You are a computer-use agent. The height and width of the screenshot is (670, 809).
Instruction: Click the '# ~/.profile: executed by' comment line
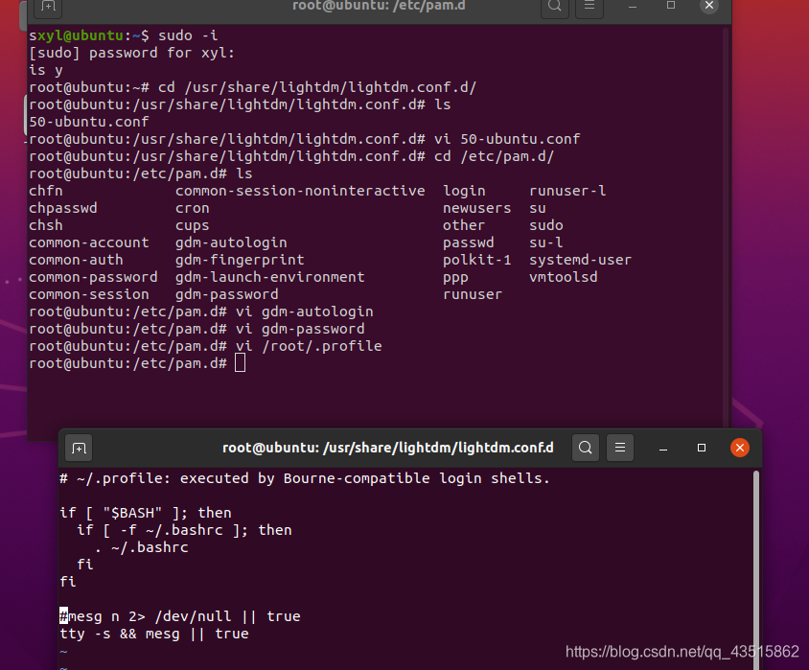tap(305, 478)
